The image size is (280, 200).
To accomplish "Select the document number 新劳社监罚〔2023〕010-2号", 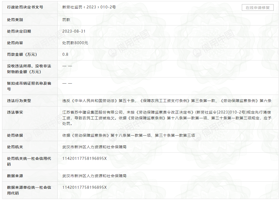I will pos(89,7).
